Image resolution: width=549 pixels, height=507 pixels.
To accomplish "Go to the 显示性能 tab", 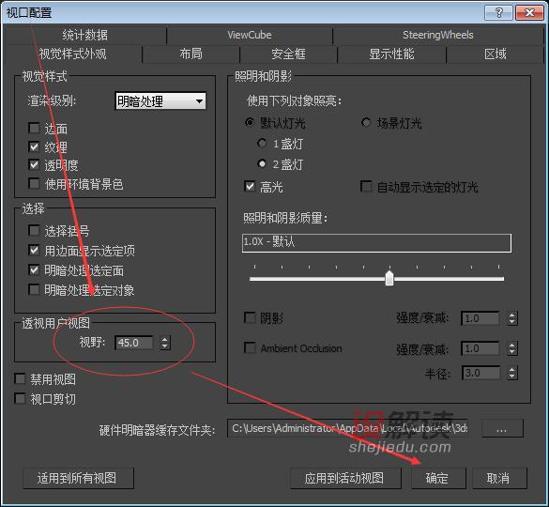I will 391,54.
